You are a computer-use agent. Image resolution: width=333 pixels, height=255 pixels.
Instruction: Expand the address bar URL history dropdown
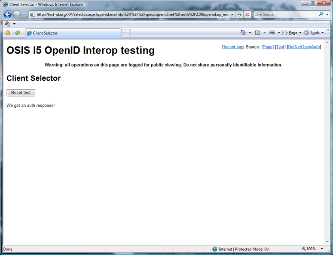[232, 14]
